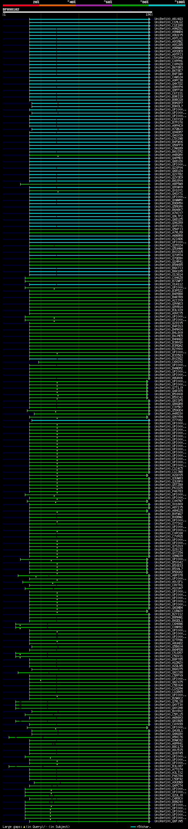
Task: Open label UniRef100_A2QLN5
Action: 168,666
